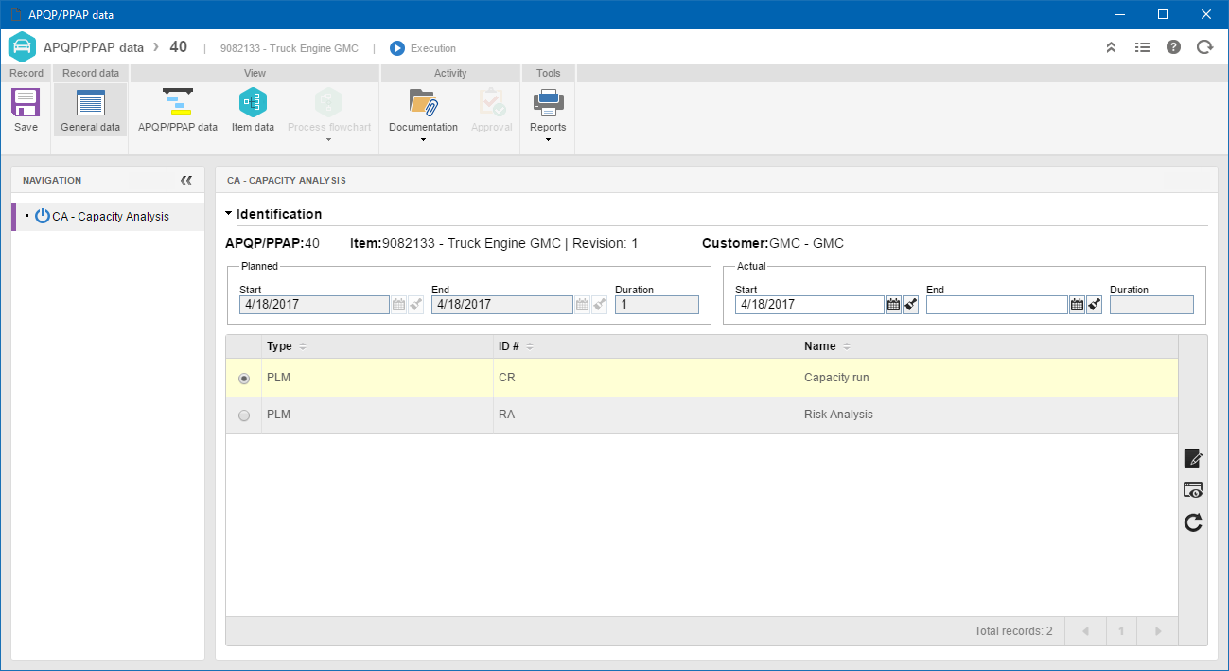1229x671 pixels.
Task: Select the Capacity run radio button
Action: click(244, 378)
